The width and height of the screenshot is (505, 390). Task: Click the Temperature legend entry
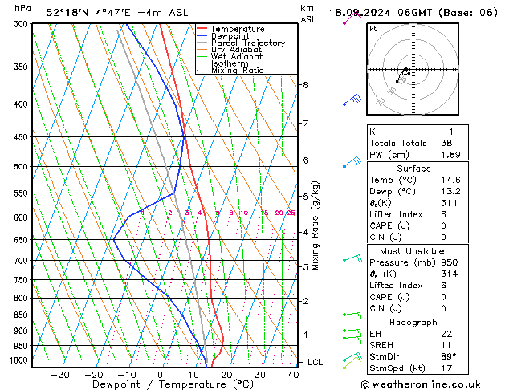click(x=230, y=29)
